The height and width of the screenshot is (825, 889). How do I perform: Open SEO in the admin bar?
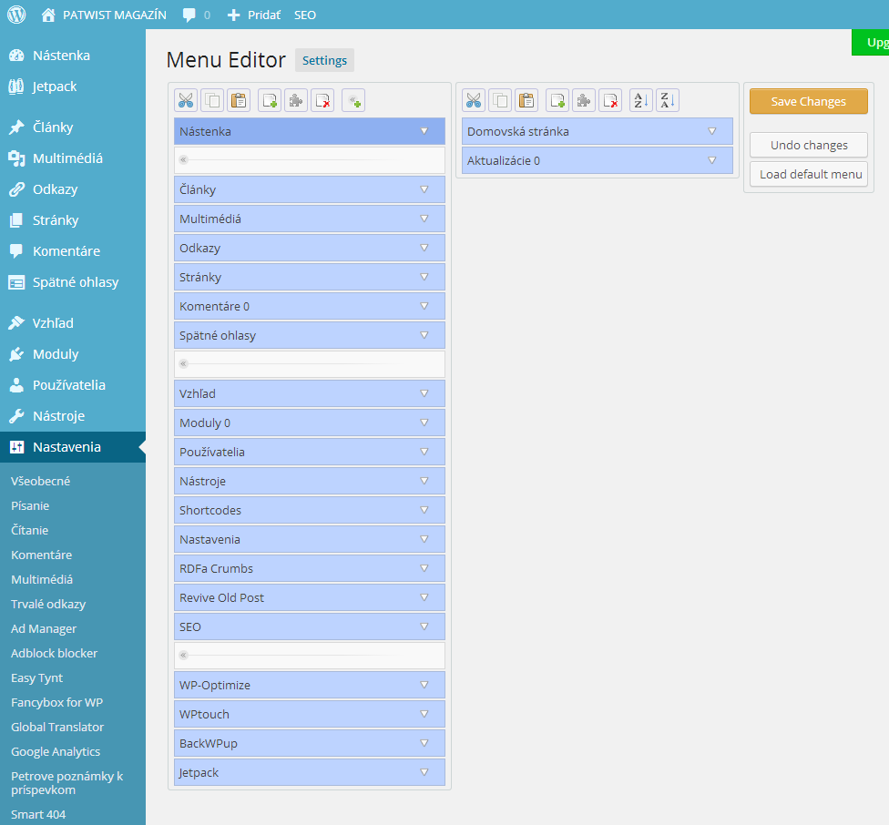[x=305, y=15]
